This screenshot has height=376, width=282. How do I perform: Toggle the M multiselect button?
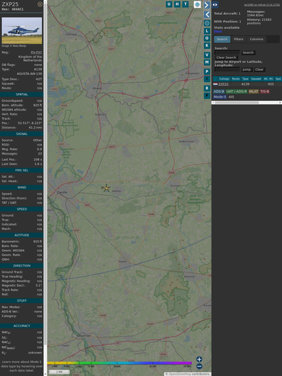point(207,62)
